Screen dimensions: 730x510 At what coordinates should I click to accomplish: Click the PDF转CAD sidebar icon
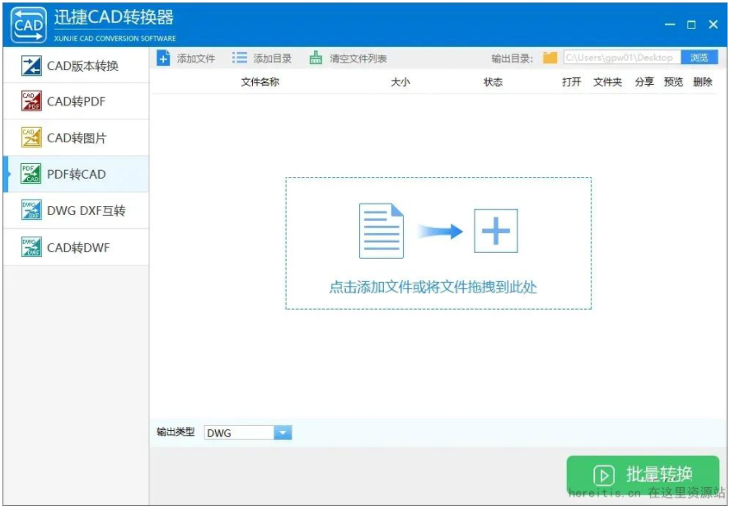click(x=31, y=174)
